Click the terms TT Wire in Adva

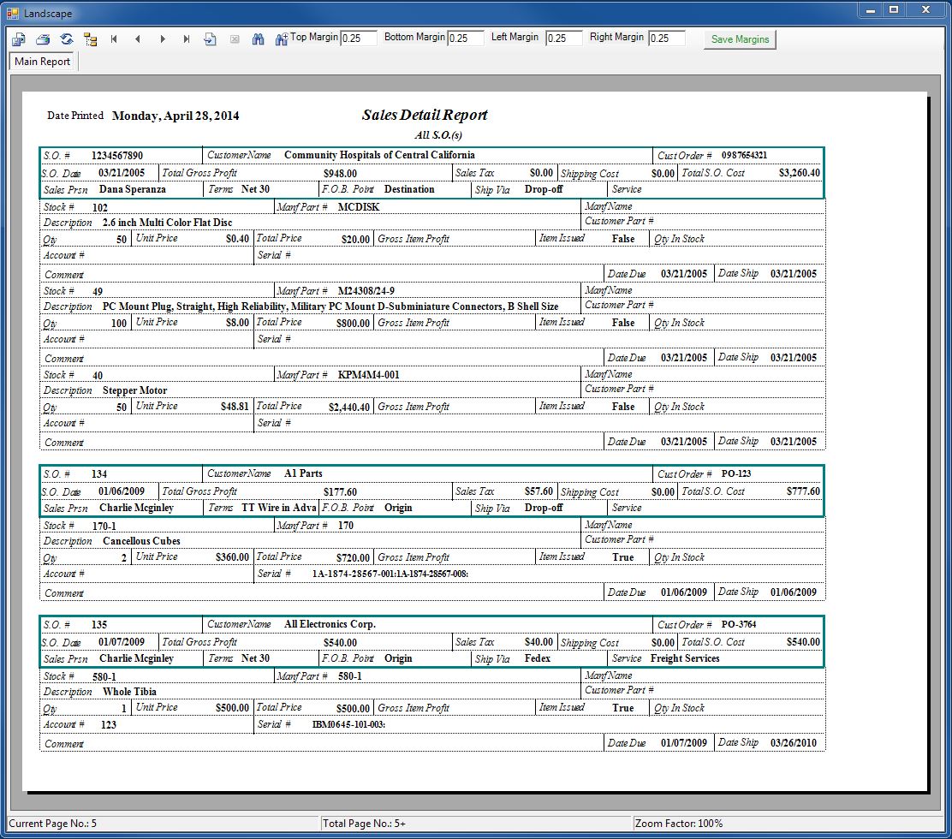(x=279, y=508)
